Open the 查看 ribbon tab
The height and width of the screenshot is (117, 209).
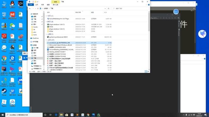click(x=48, y=5)
